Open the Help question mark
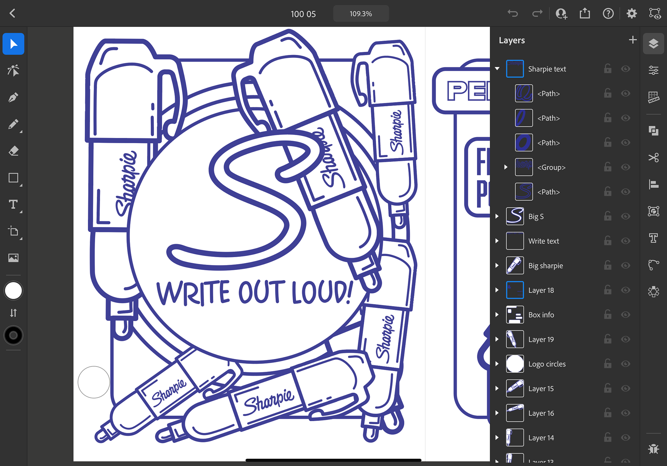 [608, 14]
